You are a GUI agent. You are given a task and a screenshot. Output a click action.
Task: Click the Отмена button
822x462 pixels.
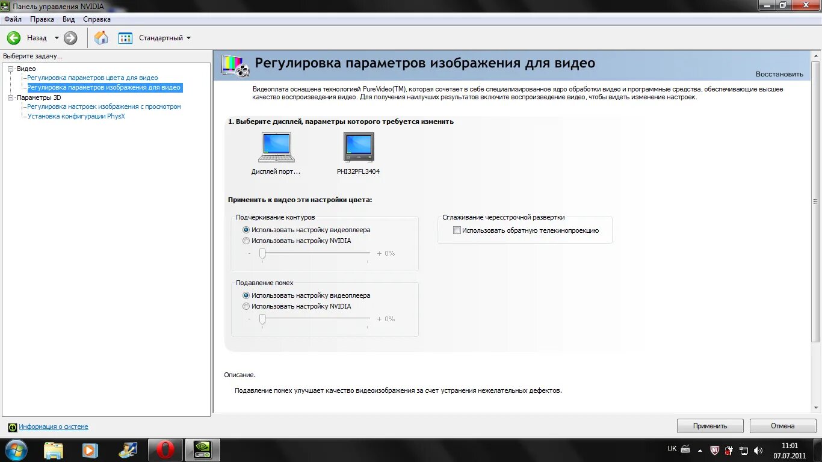click(783, 426)
